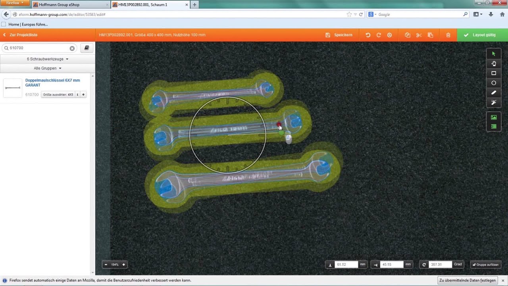
Task: Switch to the Hoffmann Group eShop tab
Action: tap(70, 5)
